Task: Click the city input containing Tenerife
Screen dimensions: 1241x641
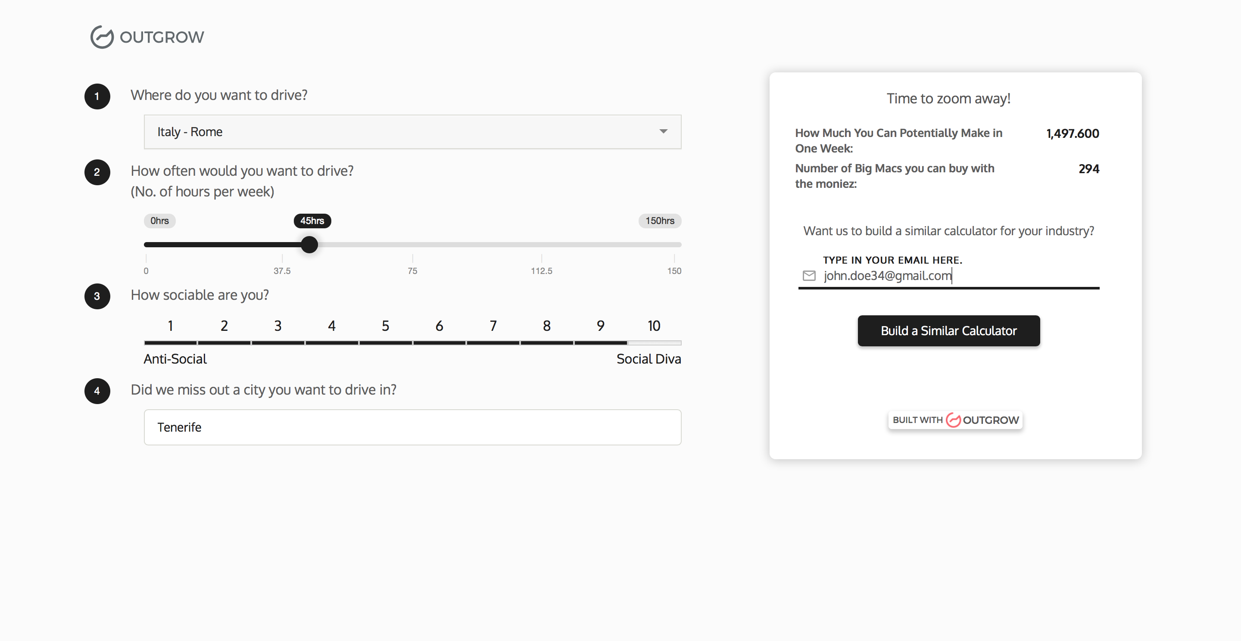Action: [412, 427]
